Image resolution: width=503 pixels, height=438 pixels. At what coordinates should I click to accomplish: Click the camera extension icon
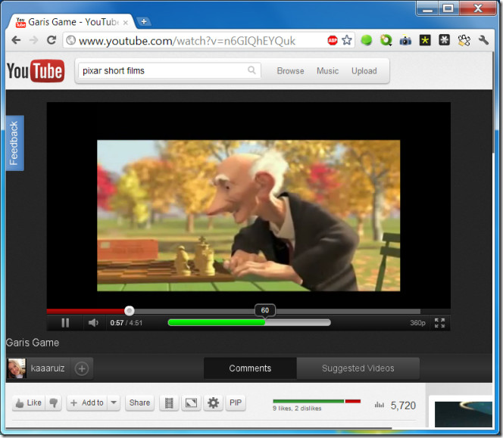point(405,41)
